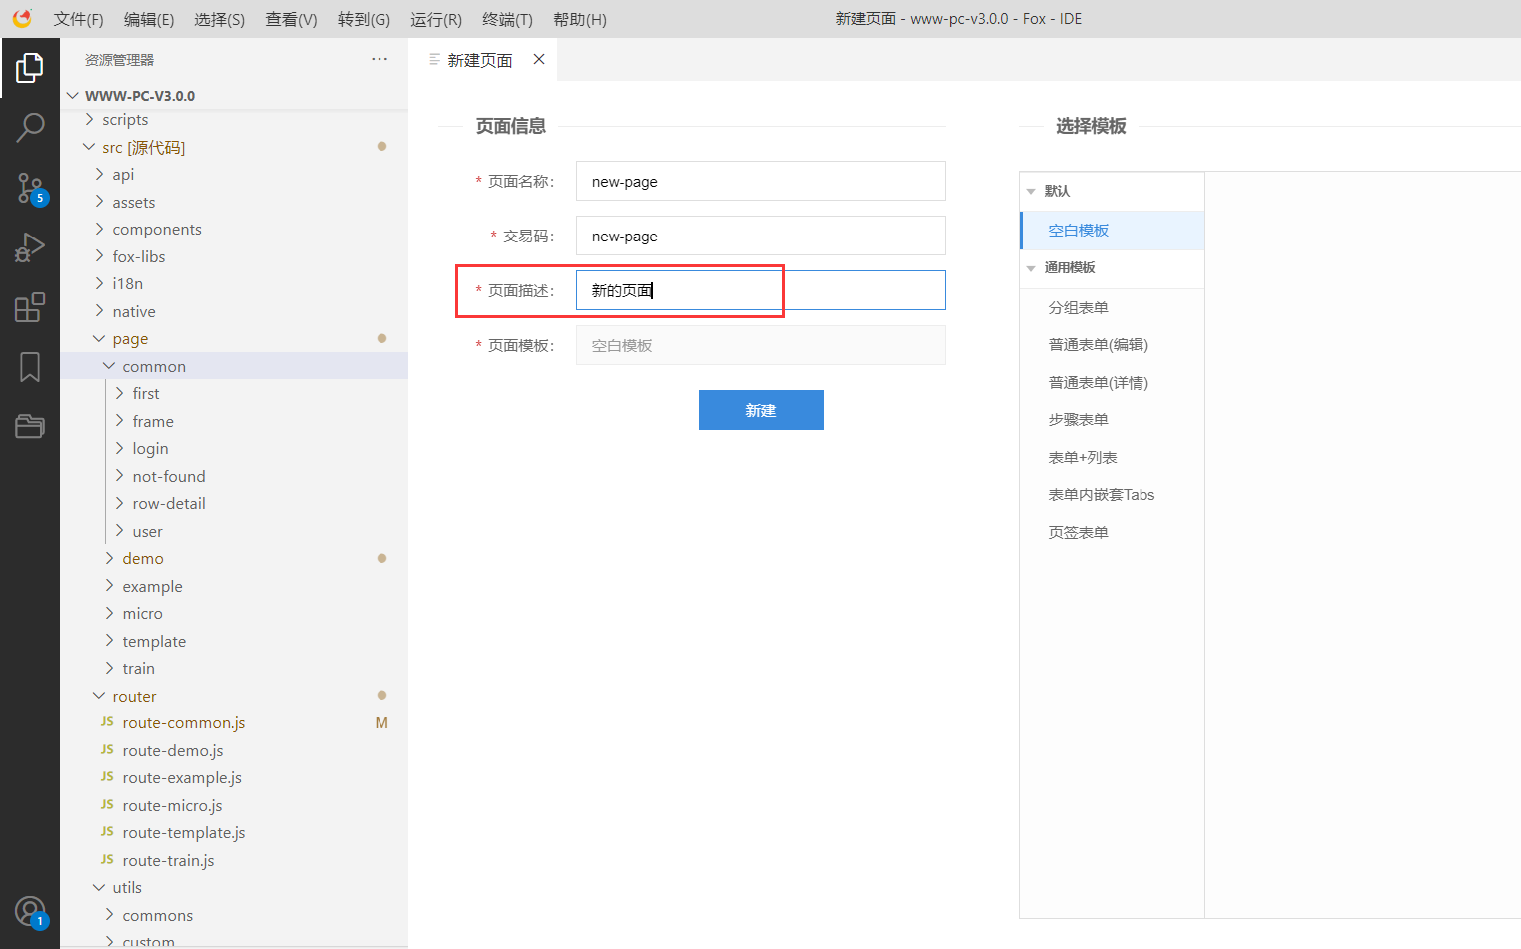Open the 终端(T) menu
This screenshot has height=949, width=1521.
[x=507, y=19]
